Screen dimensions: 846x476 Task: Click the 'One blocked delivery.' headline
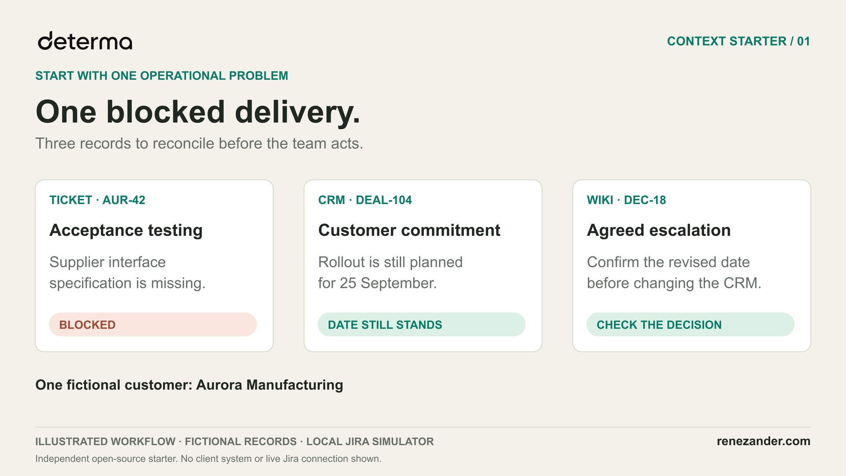198,112
